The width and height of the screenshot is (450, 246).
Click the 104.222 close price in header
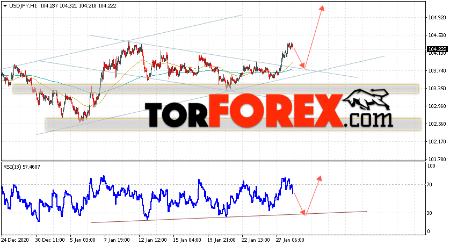tap(107, 6)
